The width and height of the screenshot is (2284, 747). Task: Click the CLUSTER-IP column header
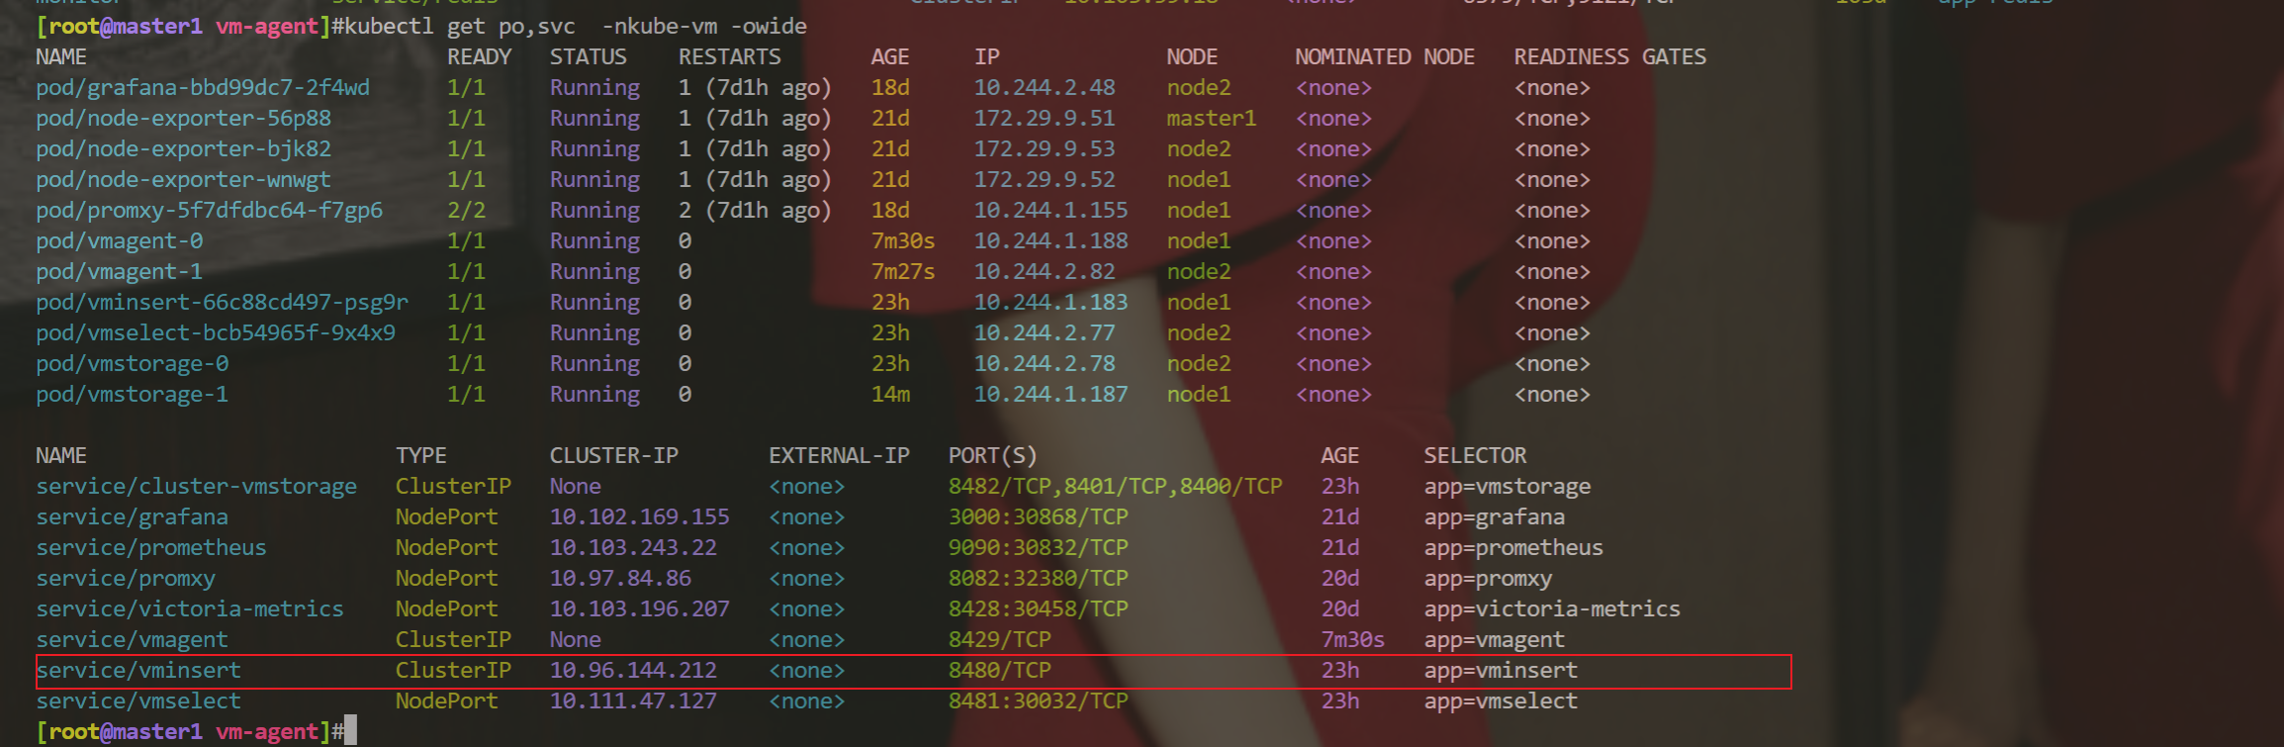coord(614,456)
